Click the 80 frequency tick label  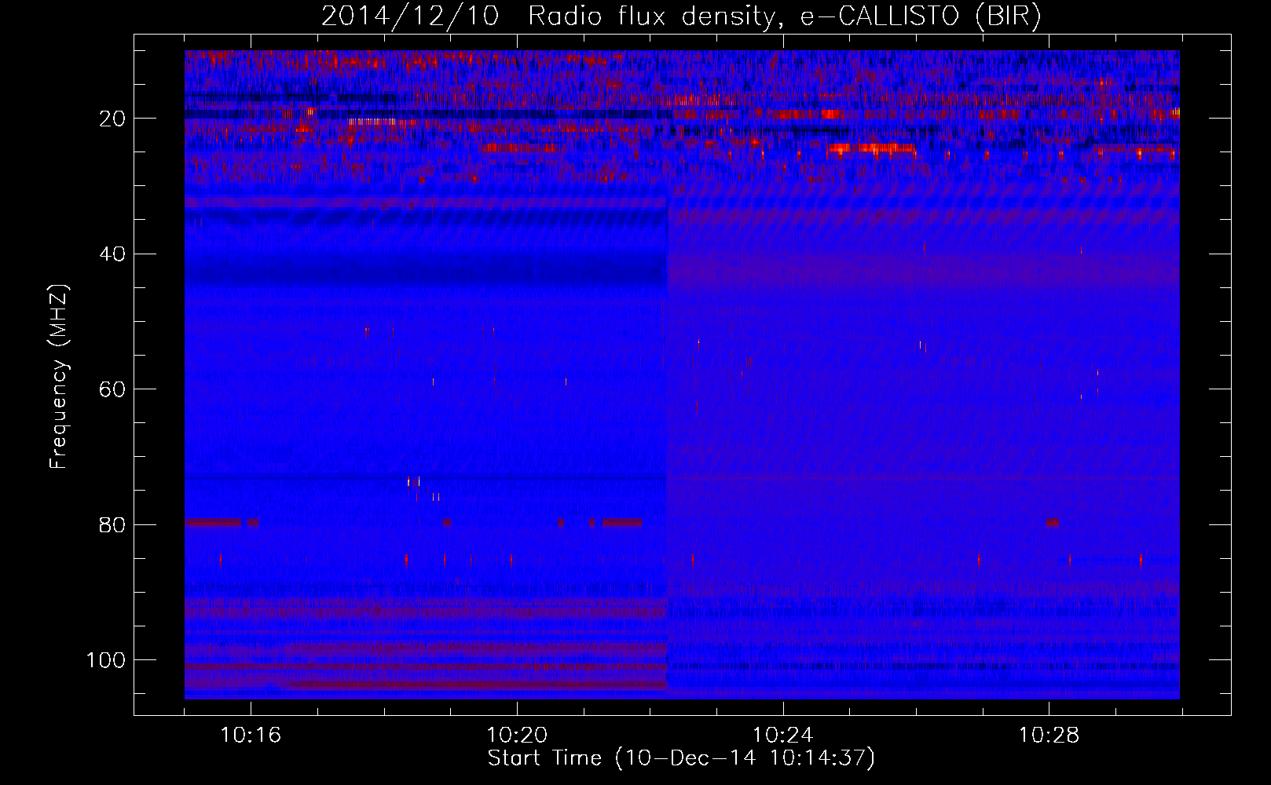click(112, 524)
